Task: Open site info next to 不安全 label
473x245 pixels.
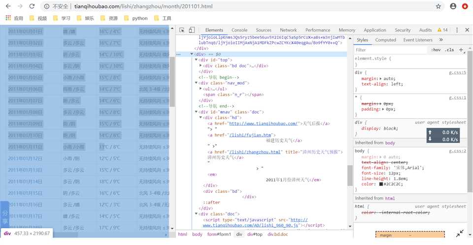Action: (46, 6)
